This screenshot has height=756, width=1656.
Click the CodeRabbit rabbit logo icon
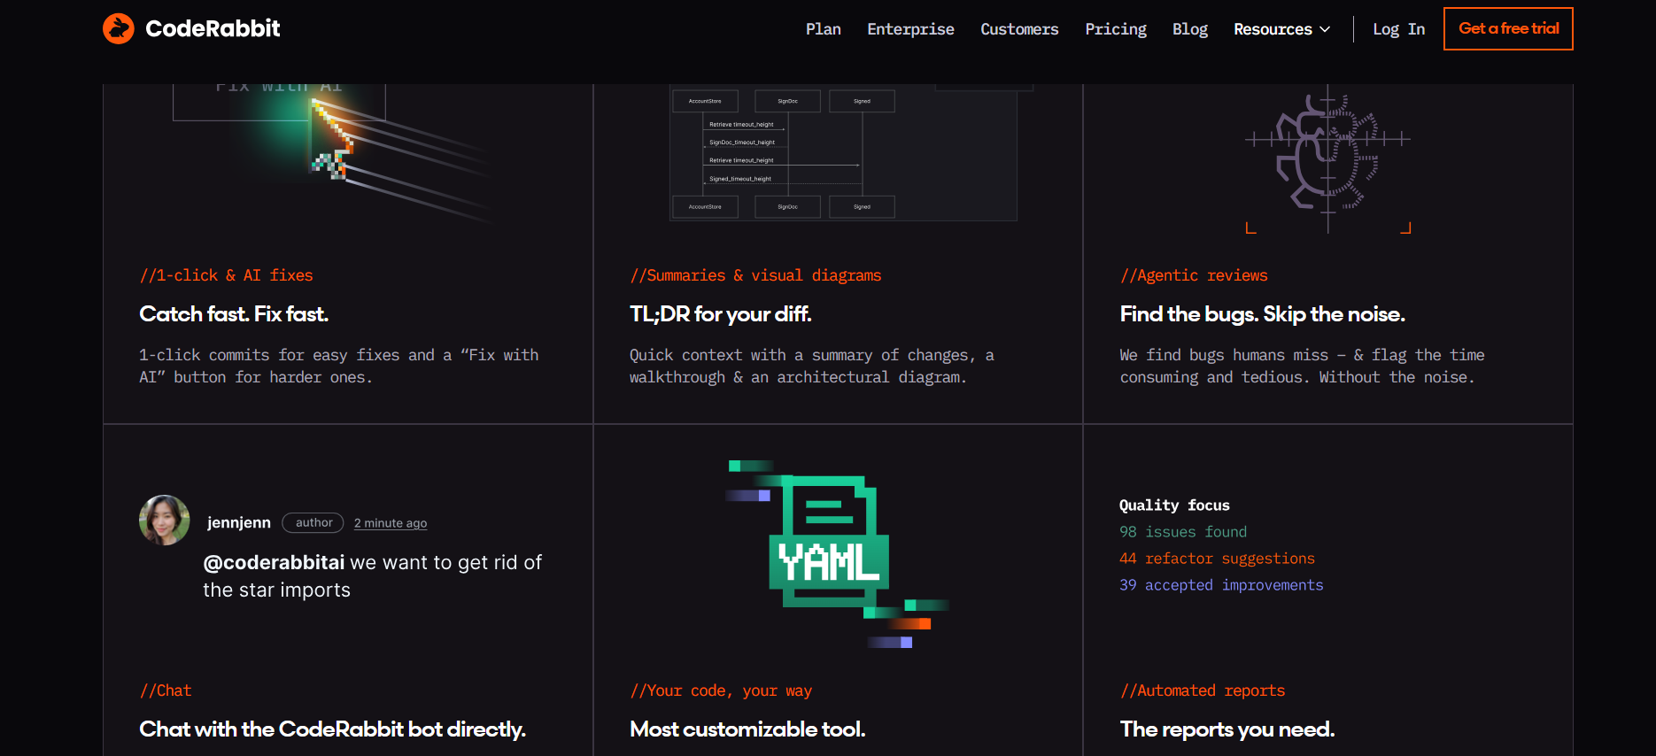pos(118,28)
